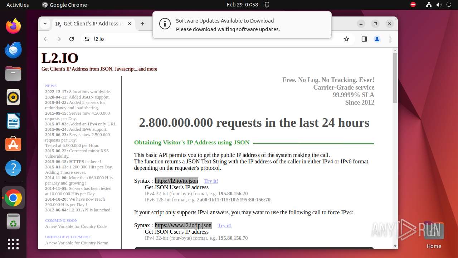
Task: Click the A new Variable for Country Code text
Action: pyautogui.click(x=76, y=226)
